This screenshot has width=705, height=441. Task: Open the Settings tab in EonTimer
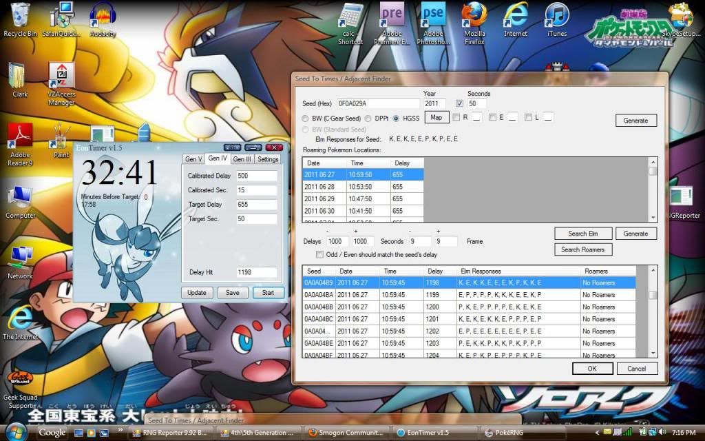tap(268, 159)
